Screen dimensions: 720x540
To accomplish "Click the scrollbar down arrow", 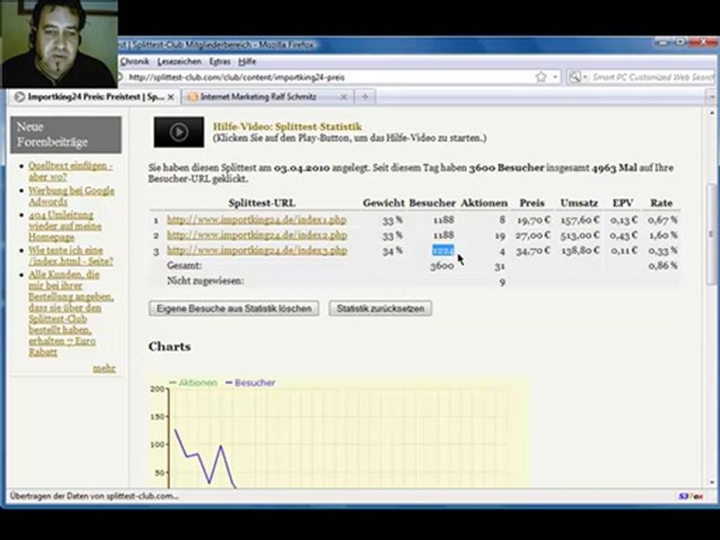I will (x=712, y=482).
